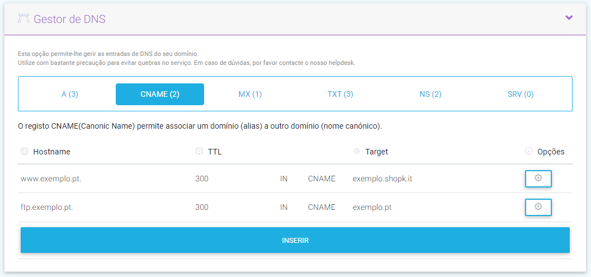This screenshot has height=277, width=591.
Task: Go to the NS (2) tab
Action: click(430, 94)
